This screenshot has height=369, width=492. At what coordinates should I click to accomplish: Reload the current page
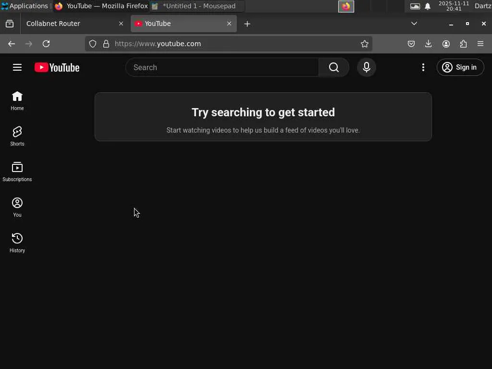coord(46,44)
